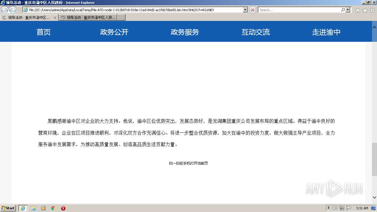Open the 走进渝中 navigation menu

(x=326, y=32)
